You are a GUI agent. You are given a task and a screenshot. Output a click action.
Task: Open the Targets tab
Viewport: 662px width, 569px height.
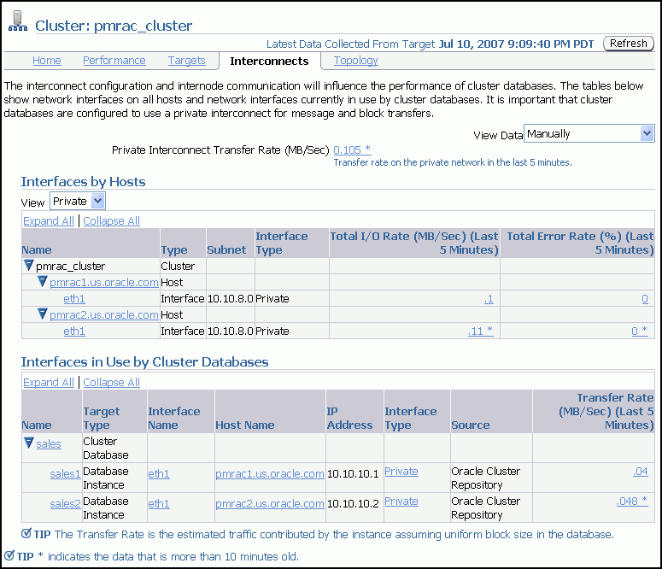(186, 61)
